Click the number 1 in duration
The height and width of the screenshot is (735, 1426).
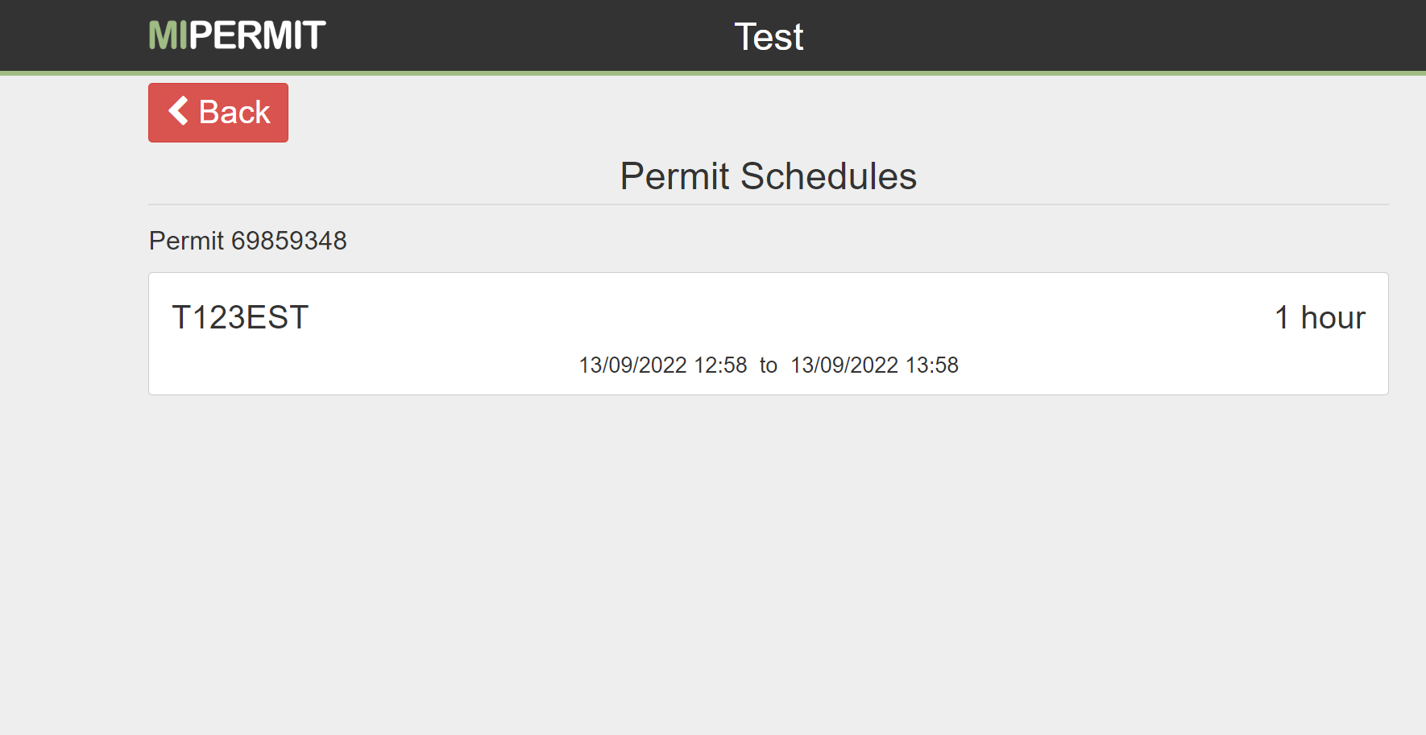tap(1282, 317)
